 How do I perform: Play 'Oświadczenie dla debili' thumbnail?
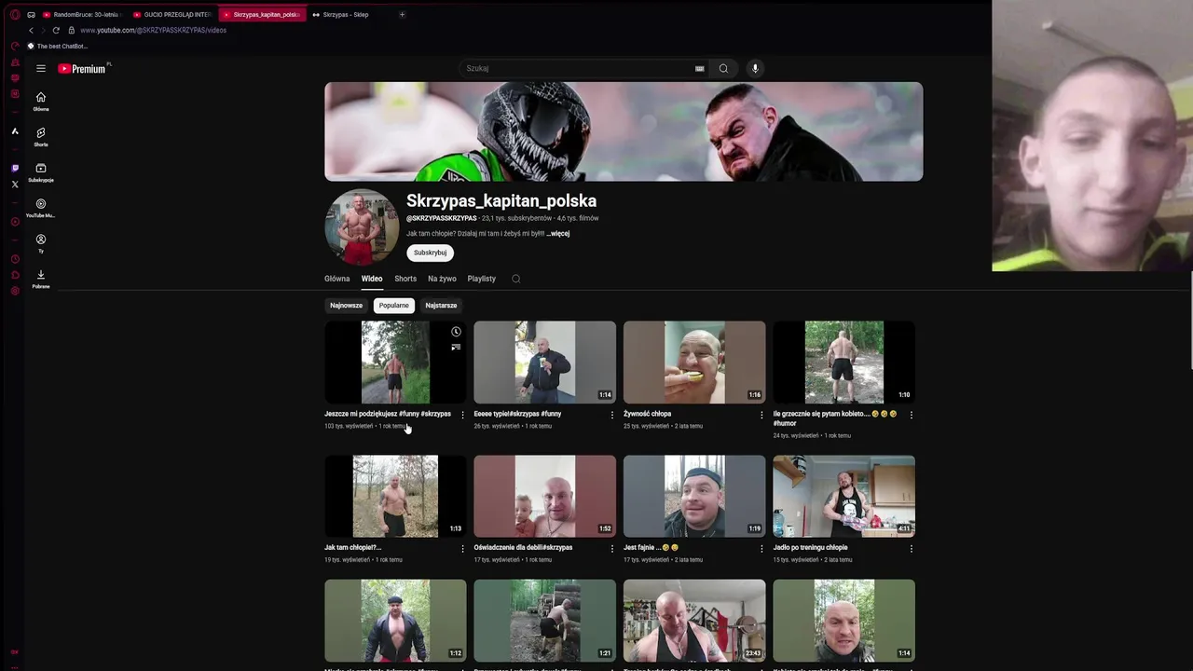[x=544, y=496]
